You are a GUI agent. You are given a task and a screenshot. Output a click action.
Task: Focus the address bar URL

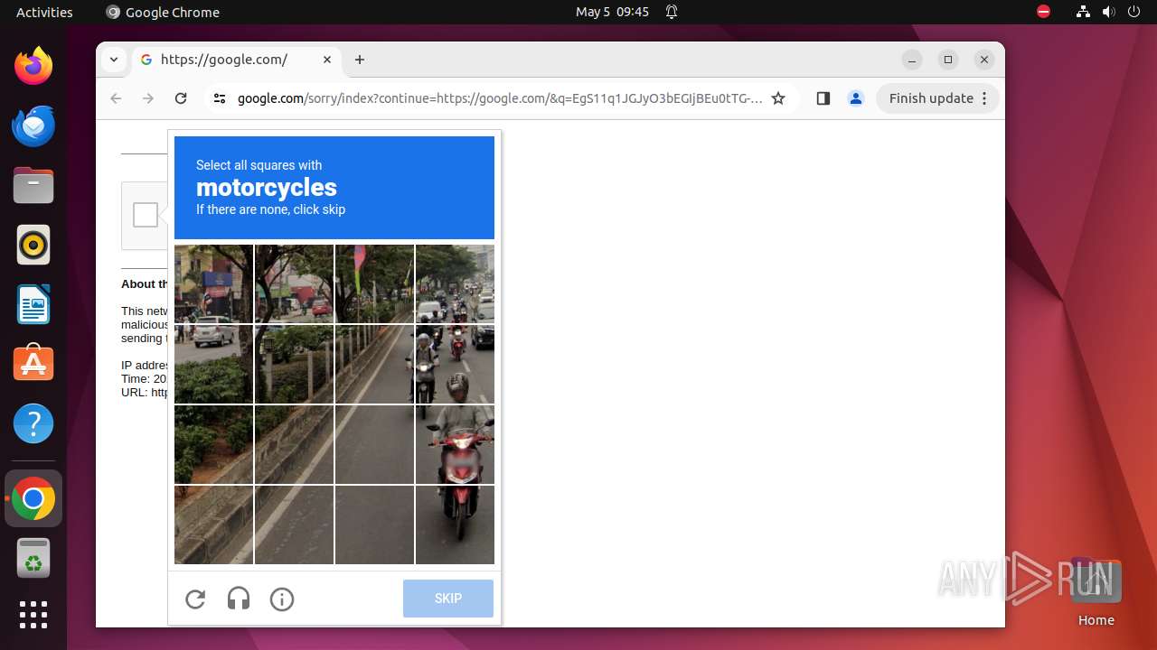[499, 98]
